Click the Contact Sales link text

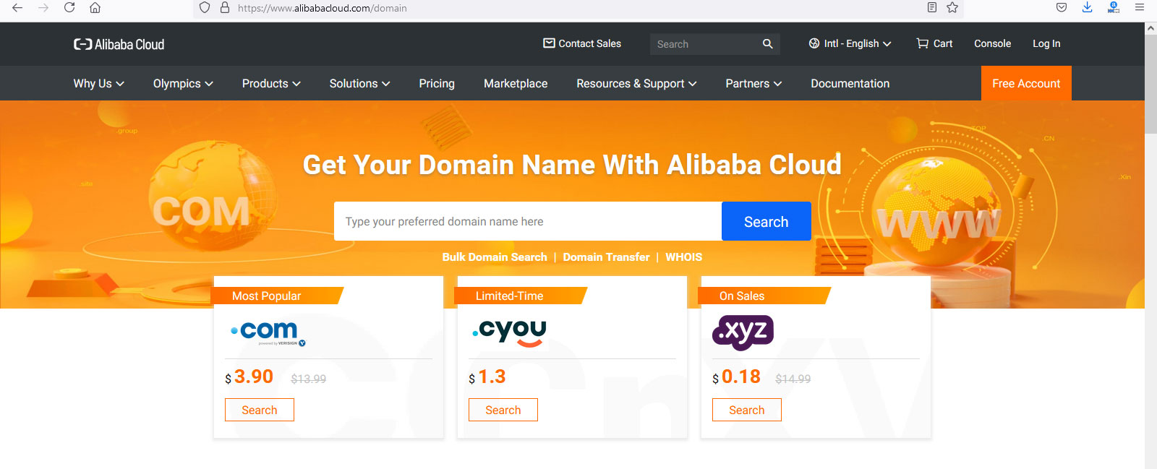589,43
